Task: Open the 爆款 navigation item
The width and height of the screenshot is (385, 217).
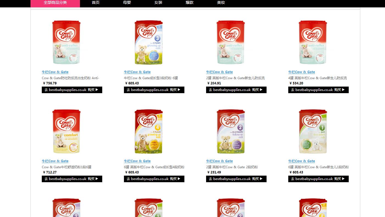Action: coord(190,3)
